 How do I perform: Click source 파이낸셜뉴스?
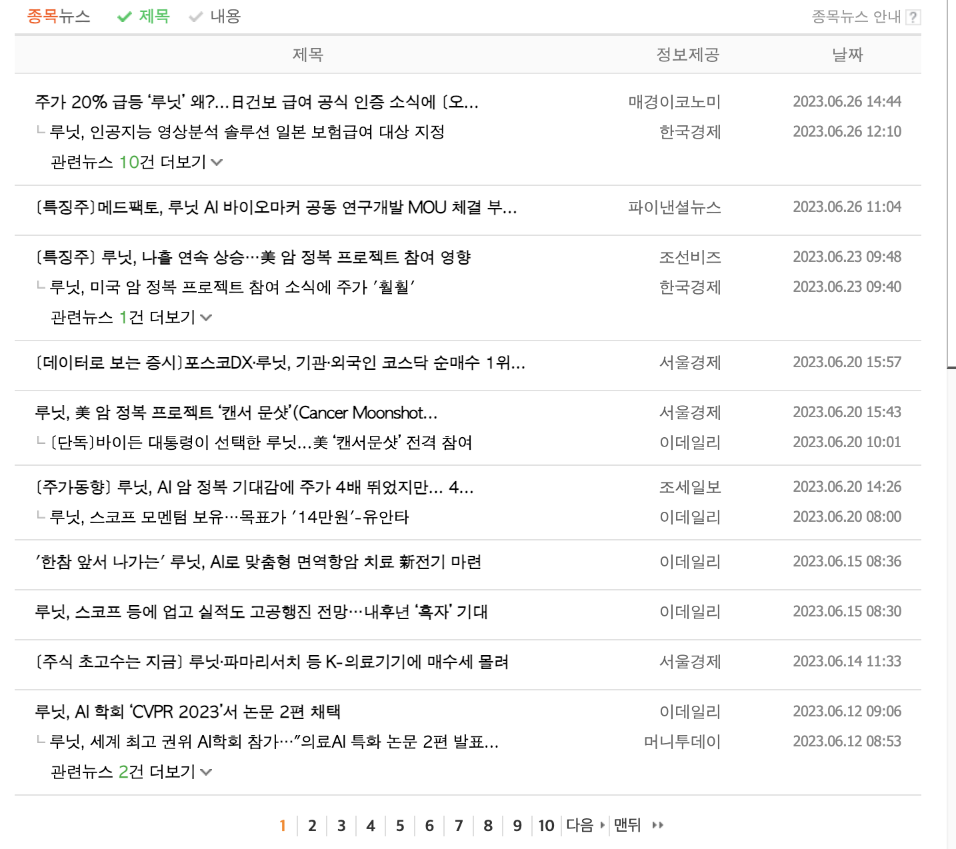click(x=675, y=207)
